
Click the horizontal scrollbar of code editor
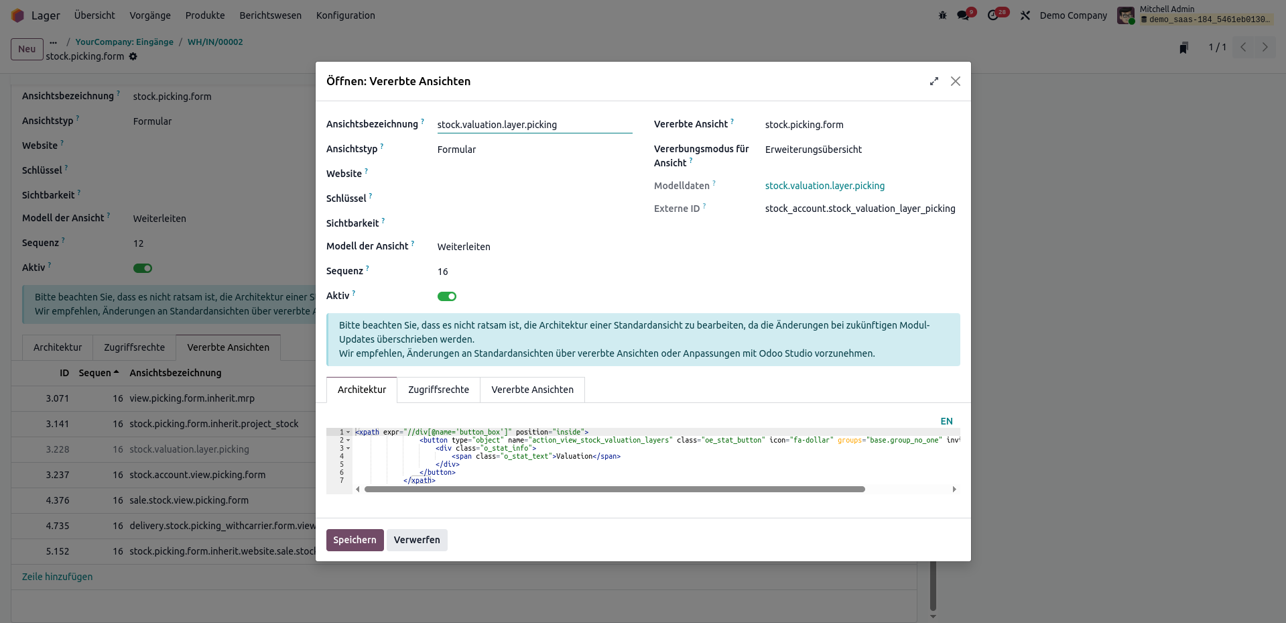click(614, 490)
